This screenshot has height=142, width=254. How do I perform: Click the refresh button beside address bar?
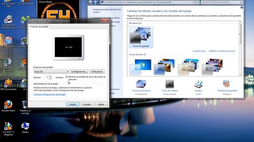point(197,2)
